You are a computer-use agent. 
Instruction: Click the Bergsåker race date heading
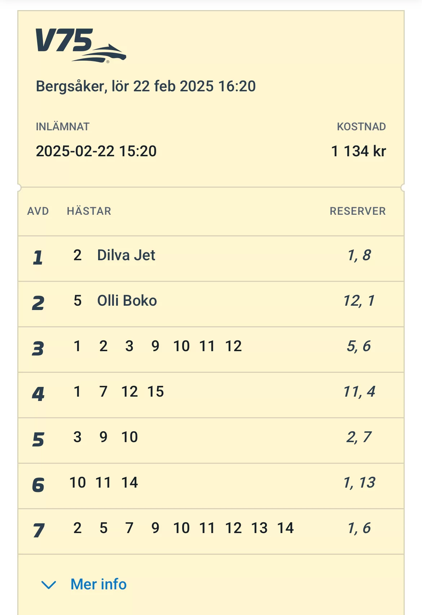(x=146, y=86)
